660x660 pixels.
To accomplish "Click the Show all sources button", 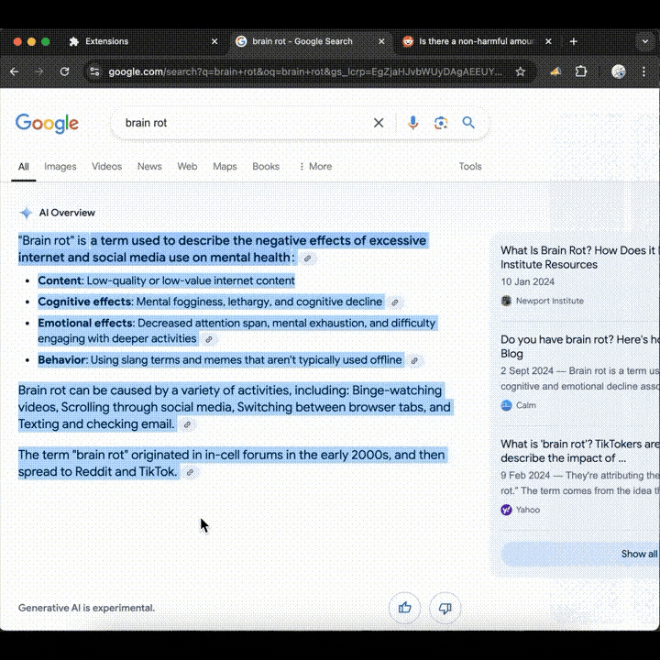I will pyautogui.click(x=580, y=554).
